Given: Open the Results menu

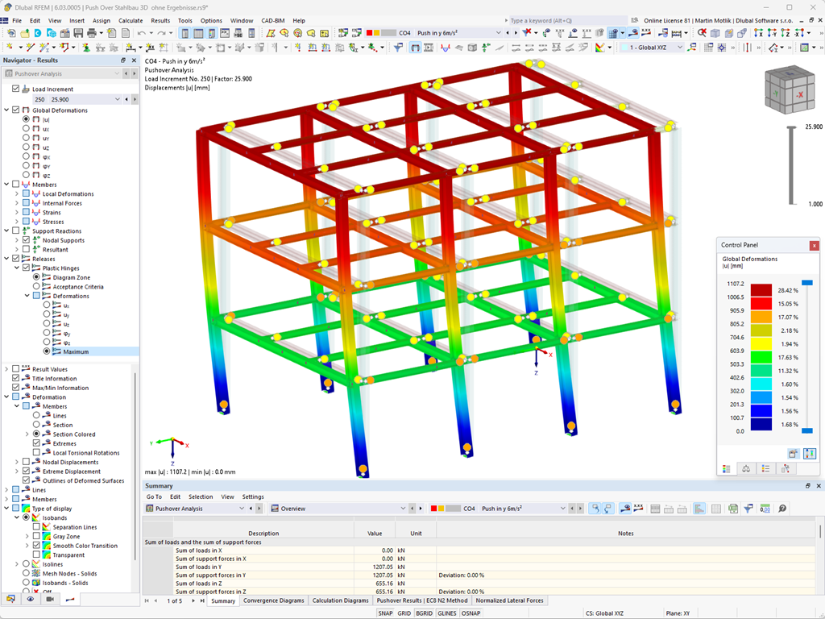Looking at the screenshot, I should [160, 20].
